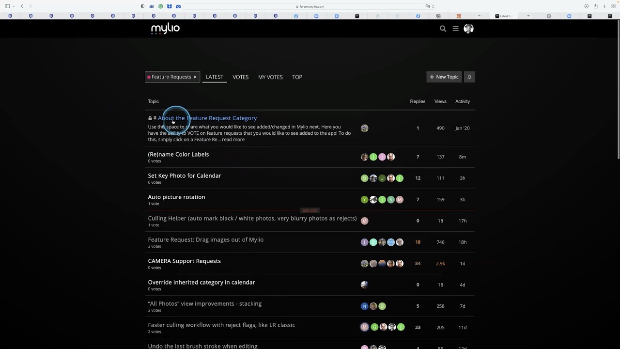Expand the Feature Requests category dropdown
This screenshot has height=349, width=620.
click(172, 77)
